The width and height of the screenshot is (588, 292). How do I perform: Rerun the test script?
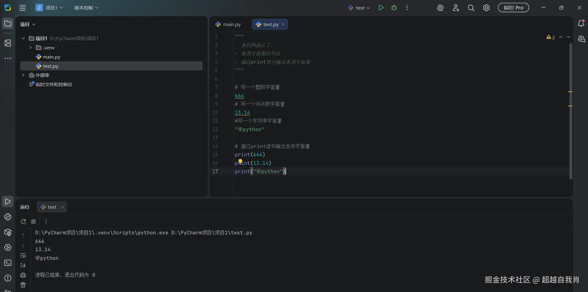[x=23, y=222]
